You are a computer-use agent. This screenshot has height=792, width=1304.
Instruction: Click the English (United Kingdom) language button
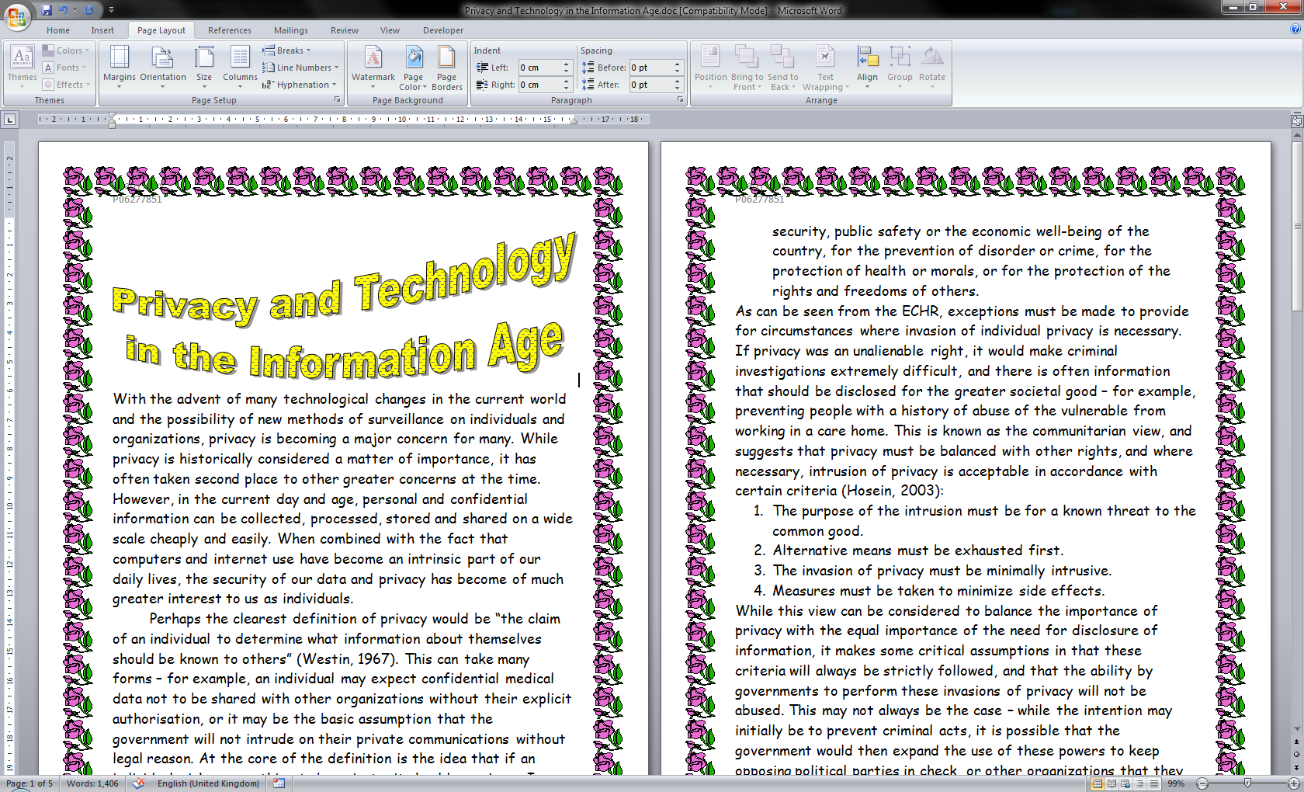(x=208, y=783)
